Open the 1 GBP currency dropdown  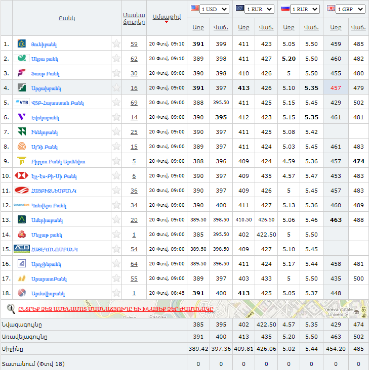click(350, 9)
